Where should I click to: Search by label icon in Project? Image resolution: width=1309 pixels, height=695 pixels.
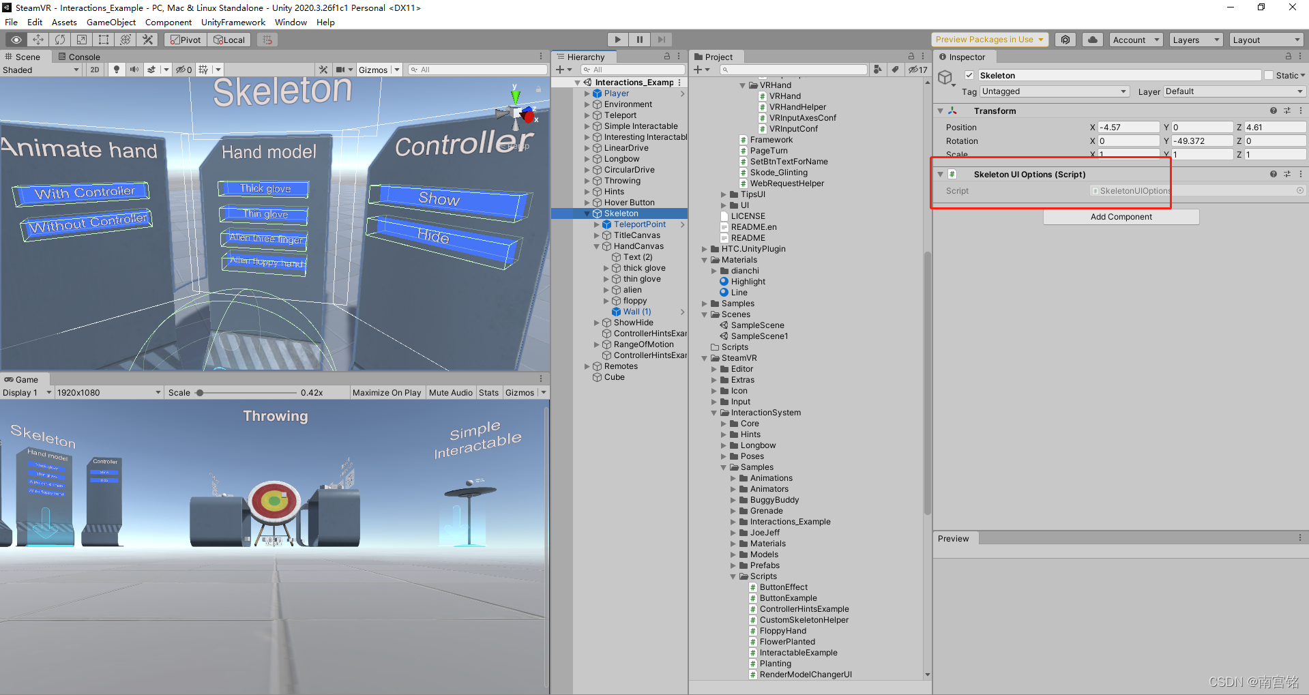(x=895, y=70)
